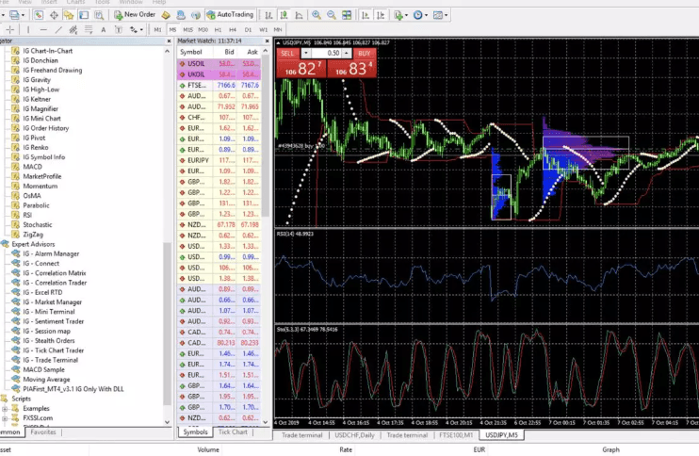699x456 pixels.
Task: Expand the FXSSI.com scripts folder
Action: click(x=5, y=418)
